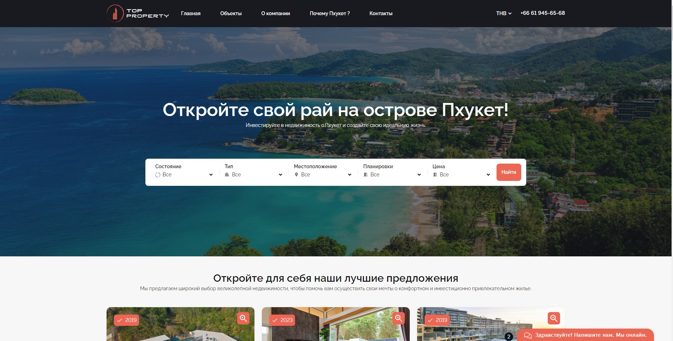Open the THB currency selector
The width and height of the screenshot is (673, 341).
504,13
